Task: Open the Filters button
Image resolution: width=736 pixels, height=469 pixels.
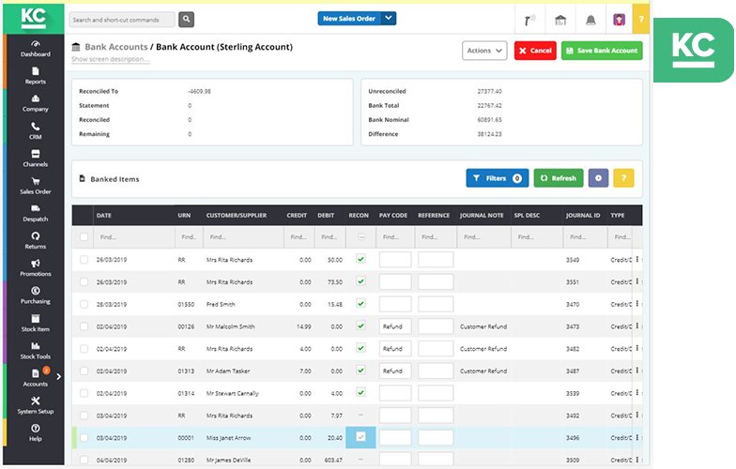Action: [x=498, y=178]
